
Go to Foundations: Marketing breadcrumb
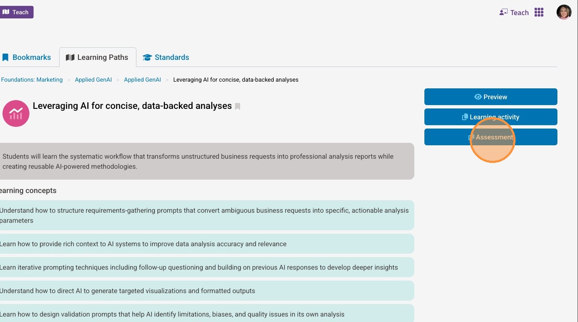tap(32, 80)
